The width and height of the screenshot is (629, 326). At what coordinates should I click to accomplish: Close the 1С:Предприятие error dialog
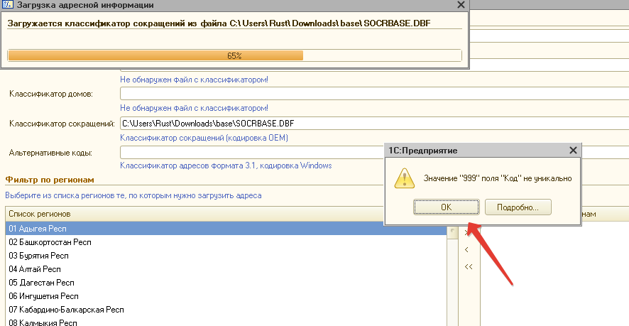(x=573, y=151)
